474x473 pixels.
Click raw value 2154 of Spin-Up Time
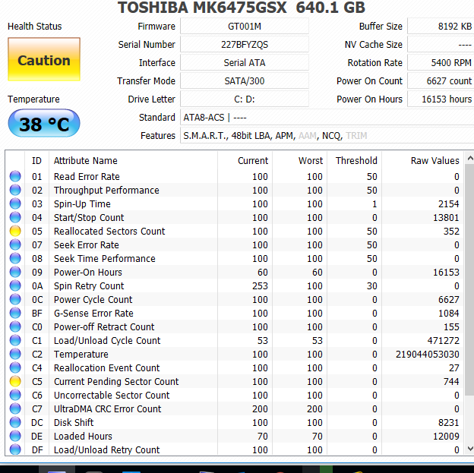pyautogui.click(x=449, y=203)
